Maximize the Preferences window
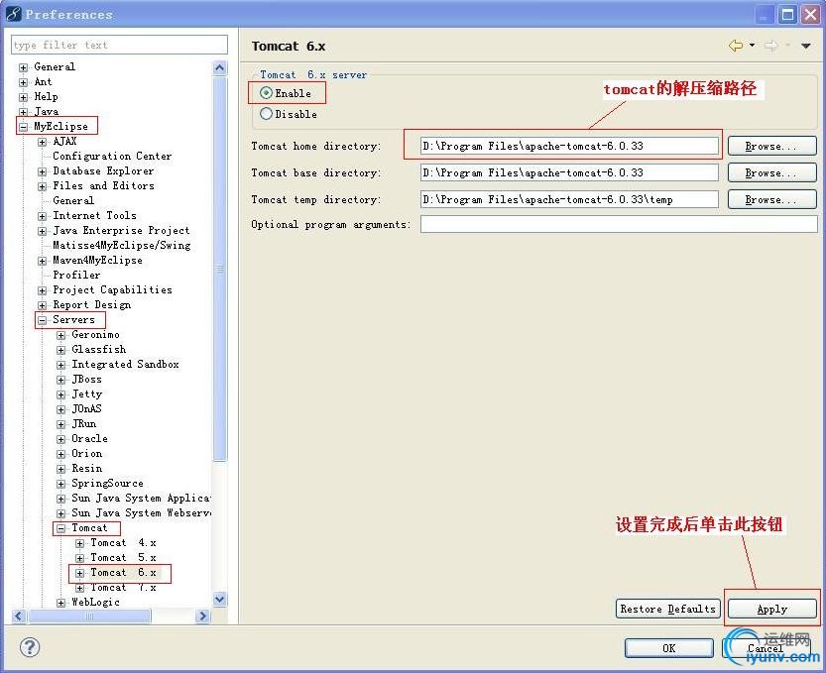Image resolution: width=826 pixels, height=673 pixels. pyautogui.click(x=787, y=14)
